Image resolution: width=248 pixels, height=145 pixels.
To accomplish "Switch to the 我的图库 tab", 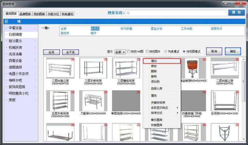I will (x=39, y=14).
